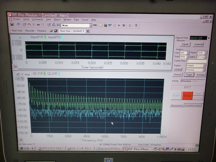The image size is (216, 162).
Task: Open the Report menu
Action: (57, 20)
